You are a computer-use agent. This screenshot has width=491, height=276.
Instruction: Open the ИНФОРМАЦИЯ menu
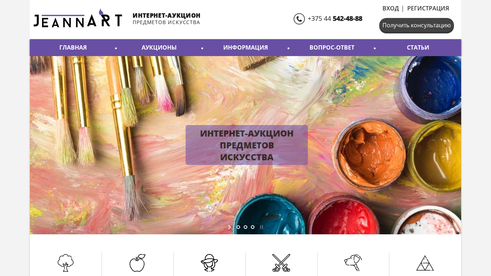click(245, 47)
